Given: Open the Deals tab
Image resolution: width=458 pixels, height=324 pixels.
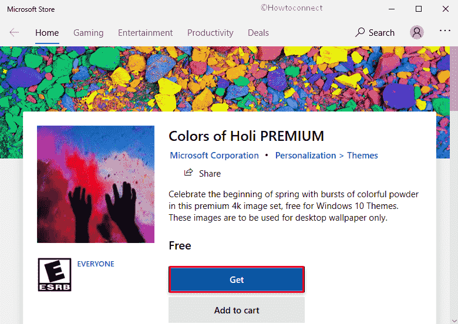Looking at the screenshot, I should tap(258, 33).
